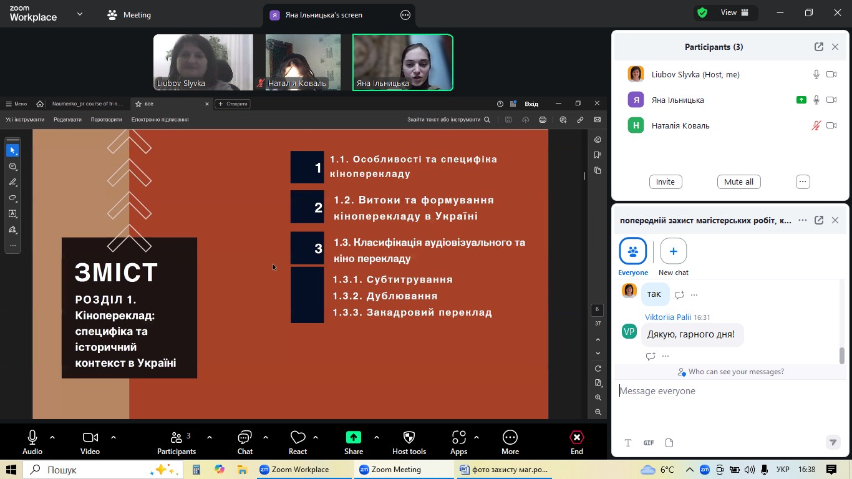Expand the Audio options arrow
Image resolution: width=852 pixels, height=479 pixels.
point(52,437)
